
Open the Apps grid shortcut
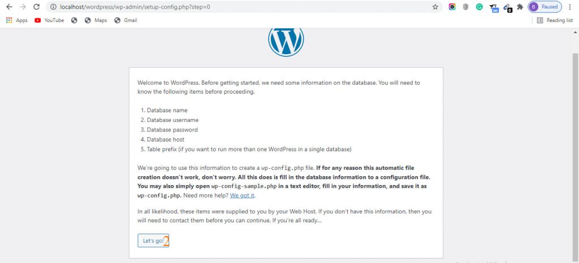tap(16, 20)
